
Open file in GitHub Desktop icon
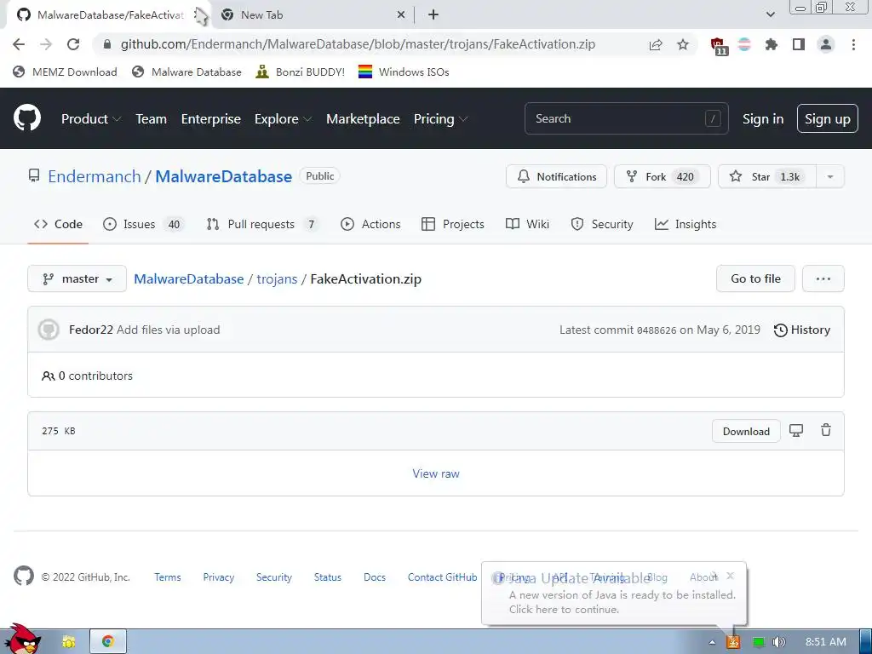[x=796, y=430]
